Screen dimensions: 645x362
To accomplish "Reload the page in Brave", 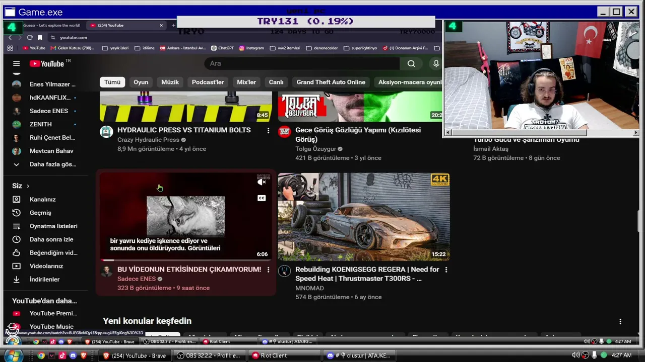I will [x=30, y=37].
